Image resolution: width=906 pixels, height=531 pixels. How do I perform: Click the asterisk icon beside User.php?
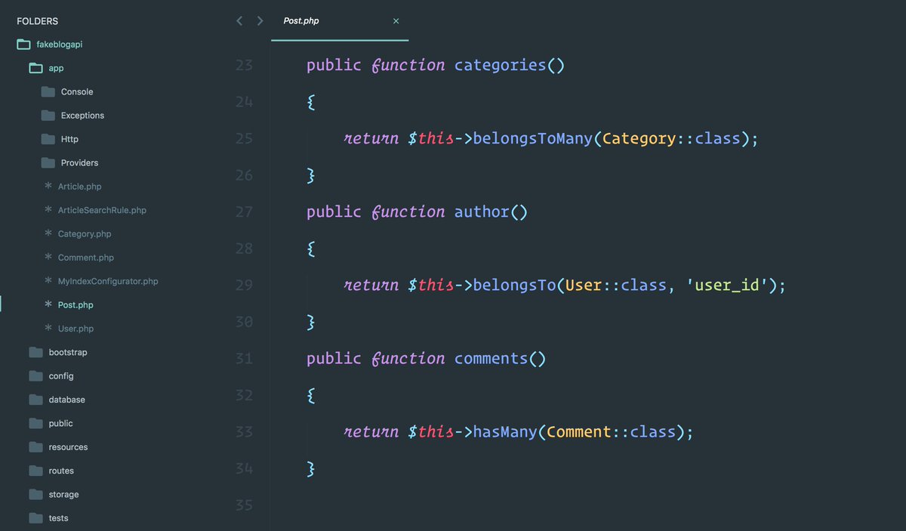(x=48, y=328)
